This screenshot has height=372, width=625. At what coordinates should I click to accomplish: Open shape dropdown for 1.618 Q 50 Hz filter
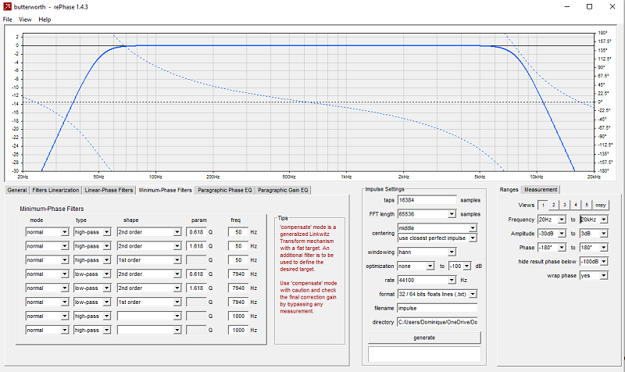(177, 246)
